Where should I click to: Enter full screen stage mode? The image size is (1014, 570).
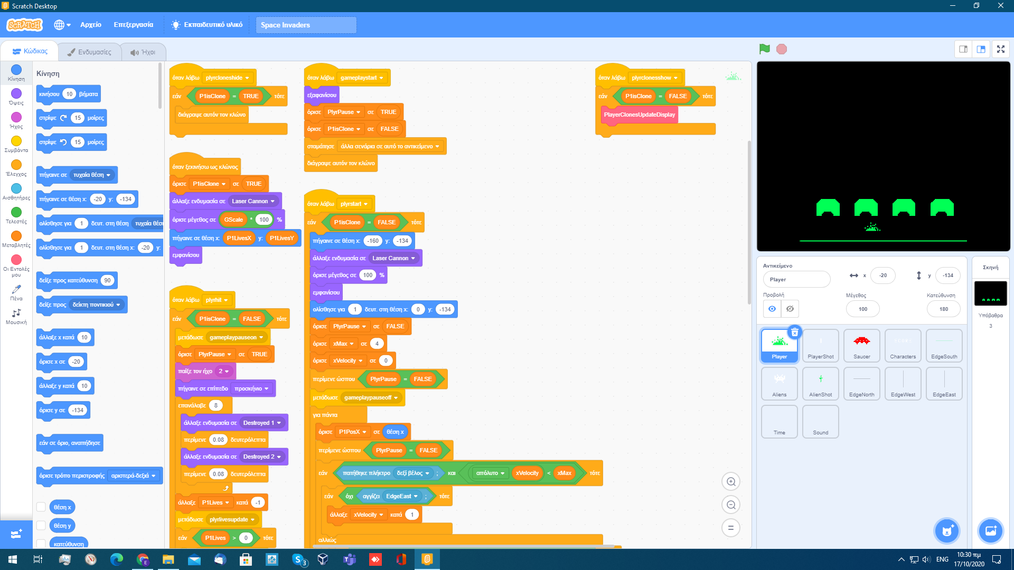pyautogui.click(x=1000, y=49)
